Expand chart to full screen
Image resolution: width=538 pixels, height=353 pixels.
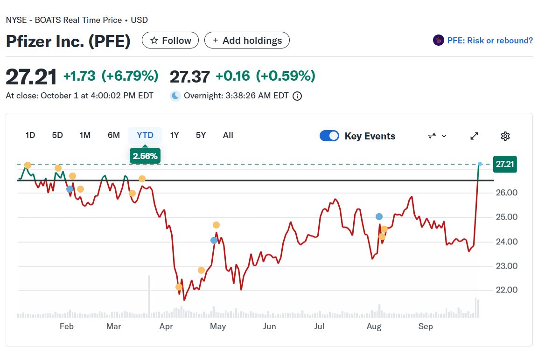click(x=474, y=136)
